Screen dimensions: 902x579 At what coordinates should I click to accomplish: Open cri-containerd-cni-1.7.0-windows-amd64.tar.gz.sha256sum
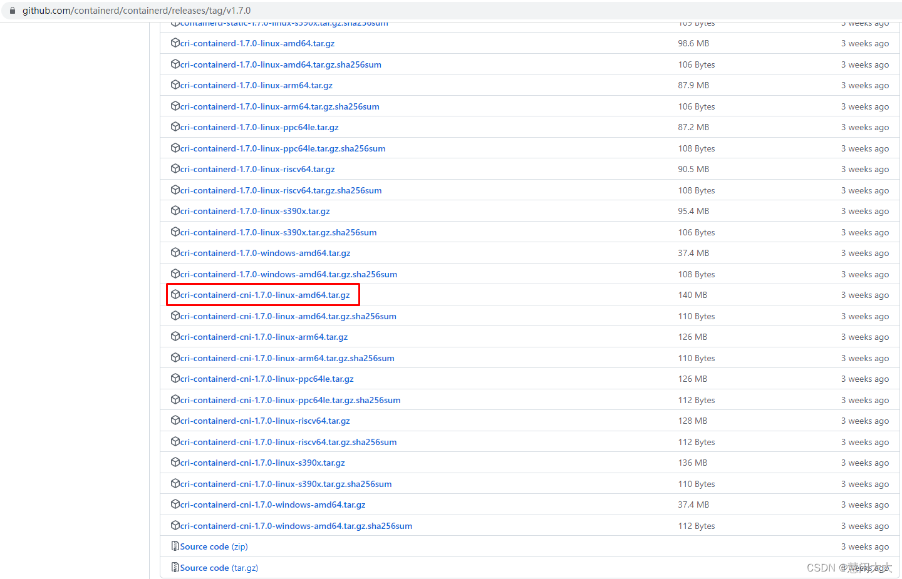tap(296, 526)
